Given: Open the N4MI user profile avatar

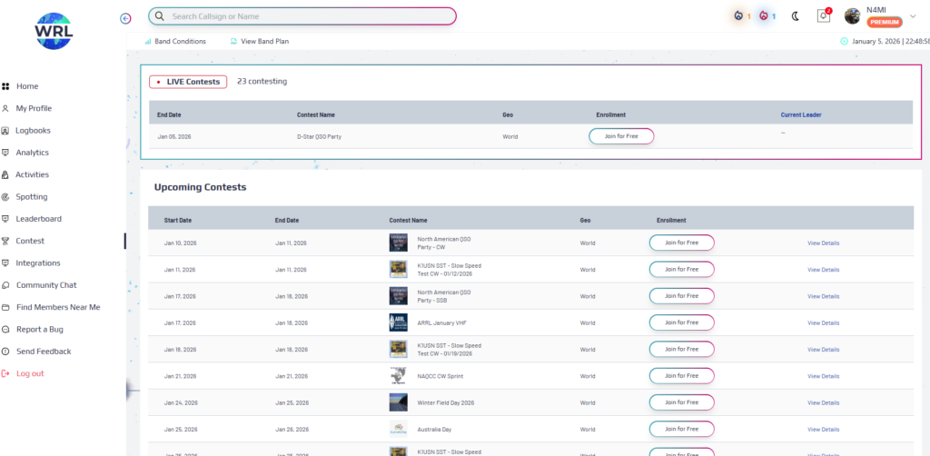Looking at the screenshot, I should pyautogui.click(x=852, y=16).
